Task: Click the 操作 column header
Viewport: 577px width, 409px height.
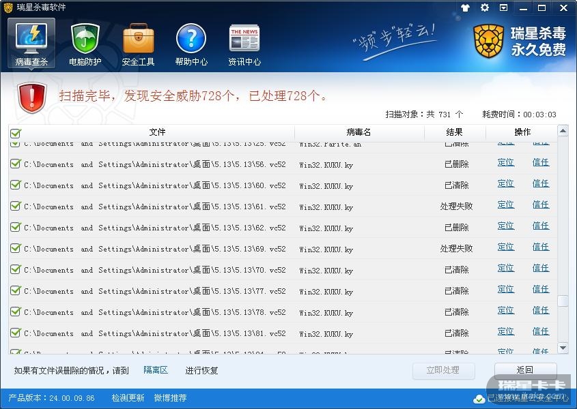Action: (x=522, y=133)
